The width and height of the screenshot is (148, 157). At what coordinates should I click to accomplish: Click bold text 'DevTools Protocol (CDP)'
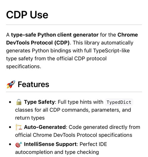(x=38, y=43)
